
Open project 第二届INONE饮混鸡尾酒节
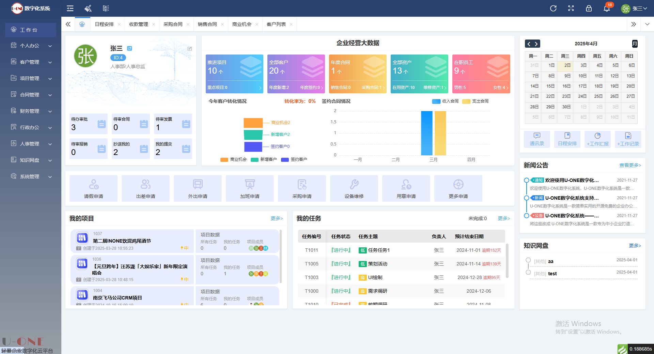pyautogui.click(x=122, y=241)
